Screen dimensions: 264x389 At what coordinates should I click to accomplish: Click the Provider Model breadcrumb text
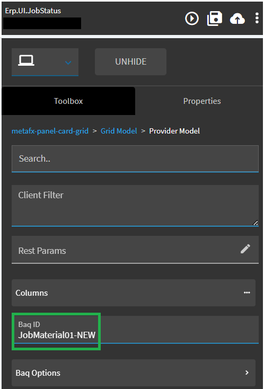pos(174,131)
